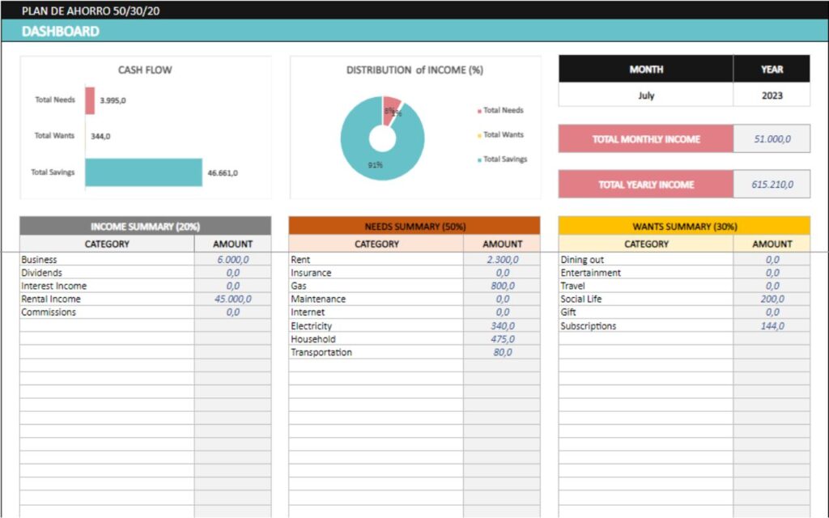Click the total yearly income value 615.210,0
Image resolution: width=829 pixels, height=518 pixels.
click(x=772, y=185)
